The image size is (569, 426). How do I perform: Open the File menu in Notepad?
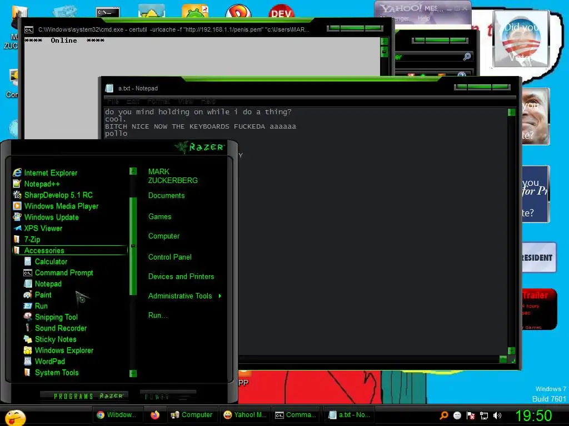point(113,102)
